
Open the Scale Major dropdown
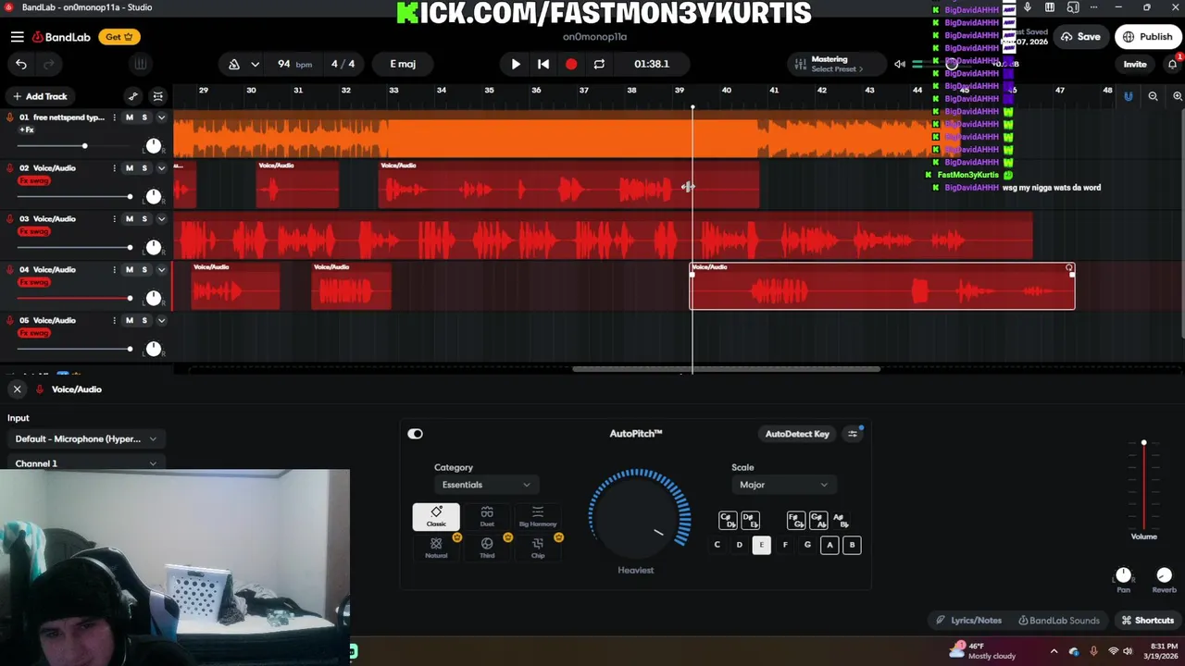pos(783,485)
